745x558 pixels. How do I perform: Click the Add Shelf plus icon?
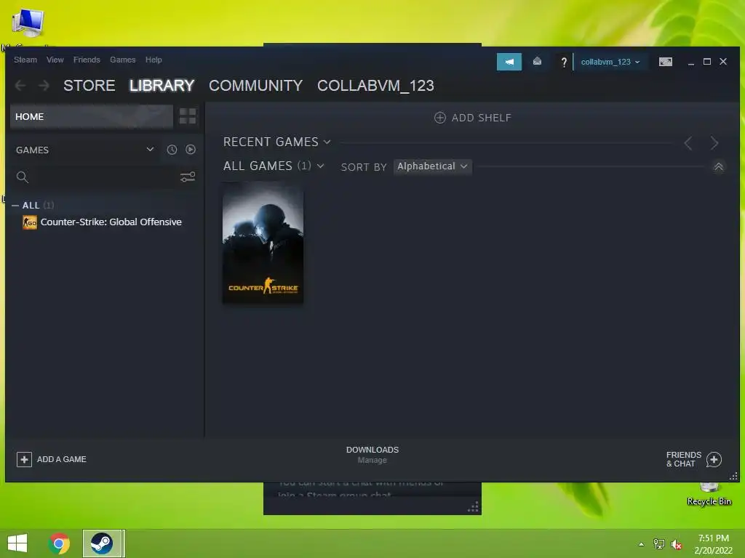[x=440, y=118]
